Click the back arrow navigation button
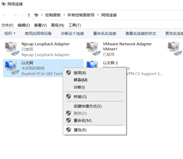Screen dimensions: 183x159 [5, 15]
